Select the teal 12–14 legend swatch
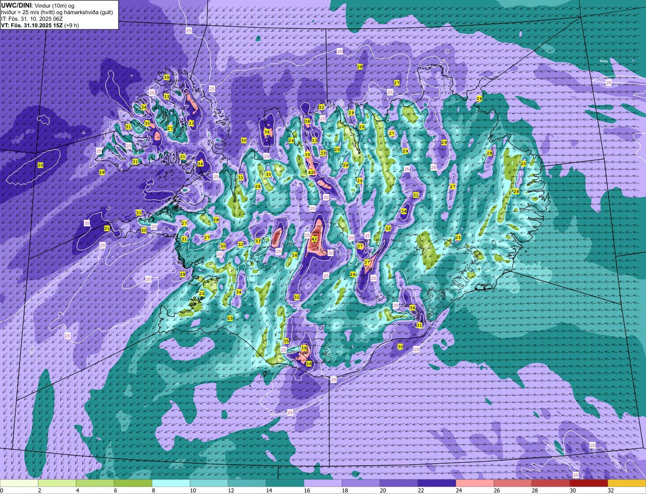The image size is (646, 494). (x=247, y=483)
